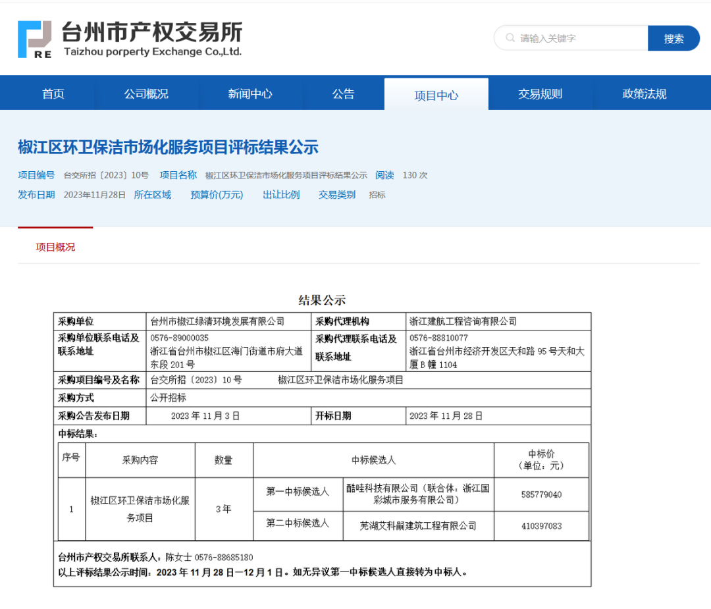Screen dimensions: 711x609
Task: Open the 交易规则 navigation item
Action: (540, 94)
